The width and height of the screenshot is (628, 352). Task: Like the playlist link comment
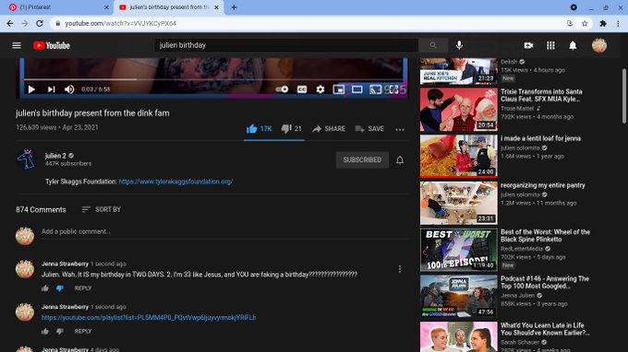(x=45, y=331)
